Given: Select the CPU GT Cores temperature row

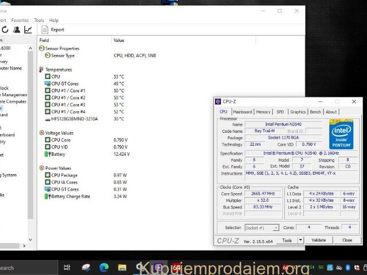Looking at the screenshot, I should 65,84.
